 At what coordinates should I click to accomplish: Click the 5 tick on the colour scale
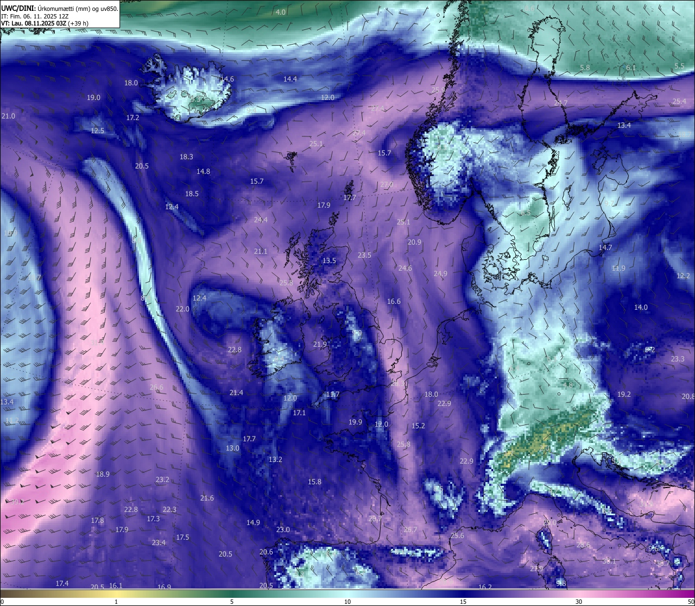click(232, 602)
